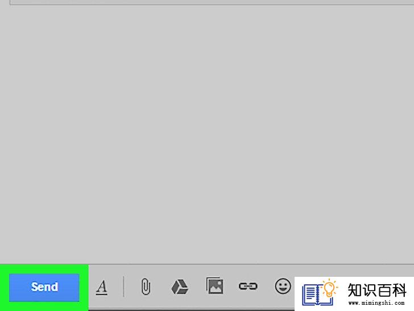Attach a file using the paperclip icon
Screen dimensions: 414x311
(146, 287)
